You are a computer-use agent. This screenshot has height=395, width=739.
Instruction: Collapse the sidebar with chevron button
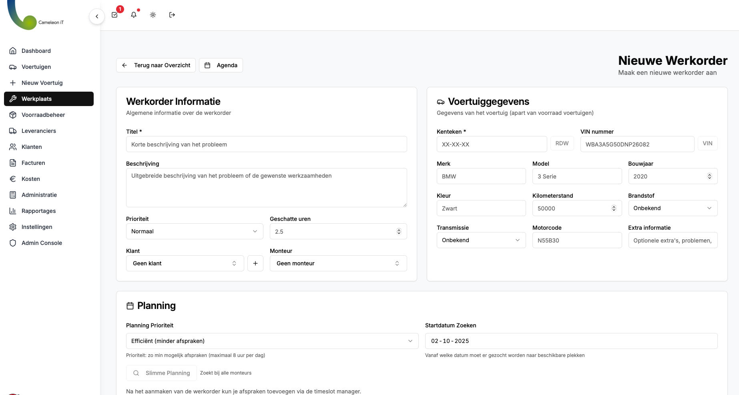97,16
